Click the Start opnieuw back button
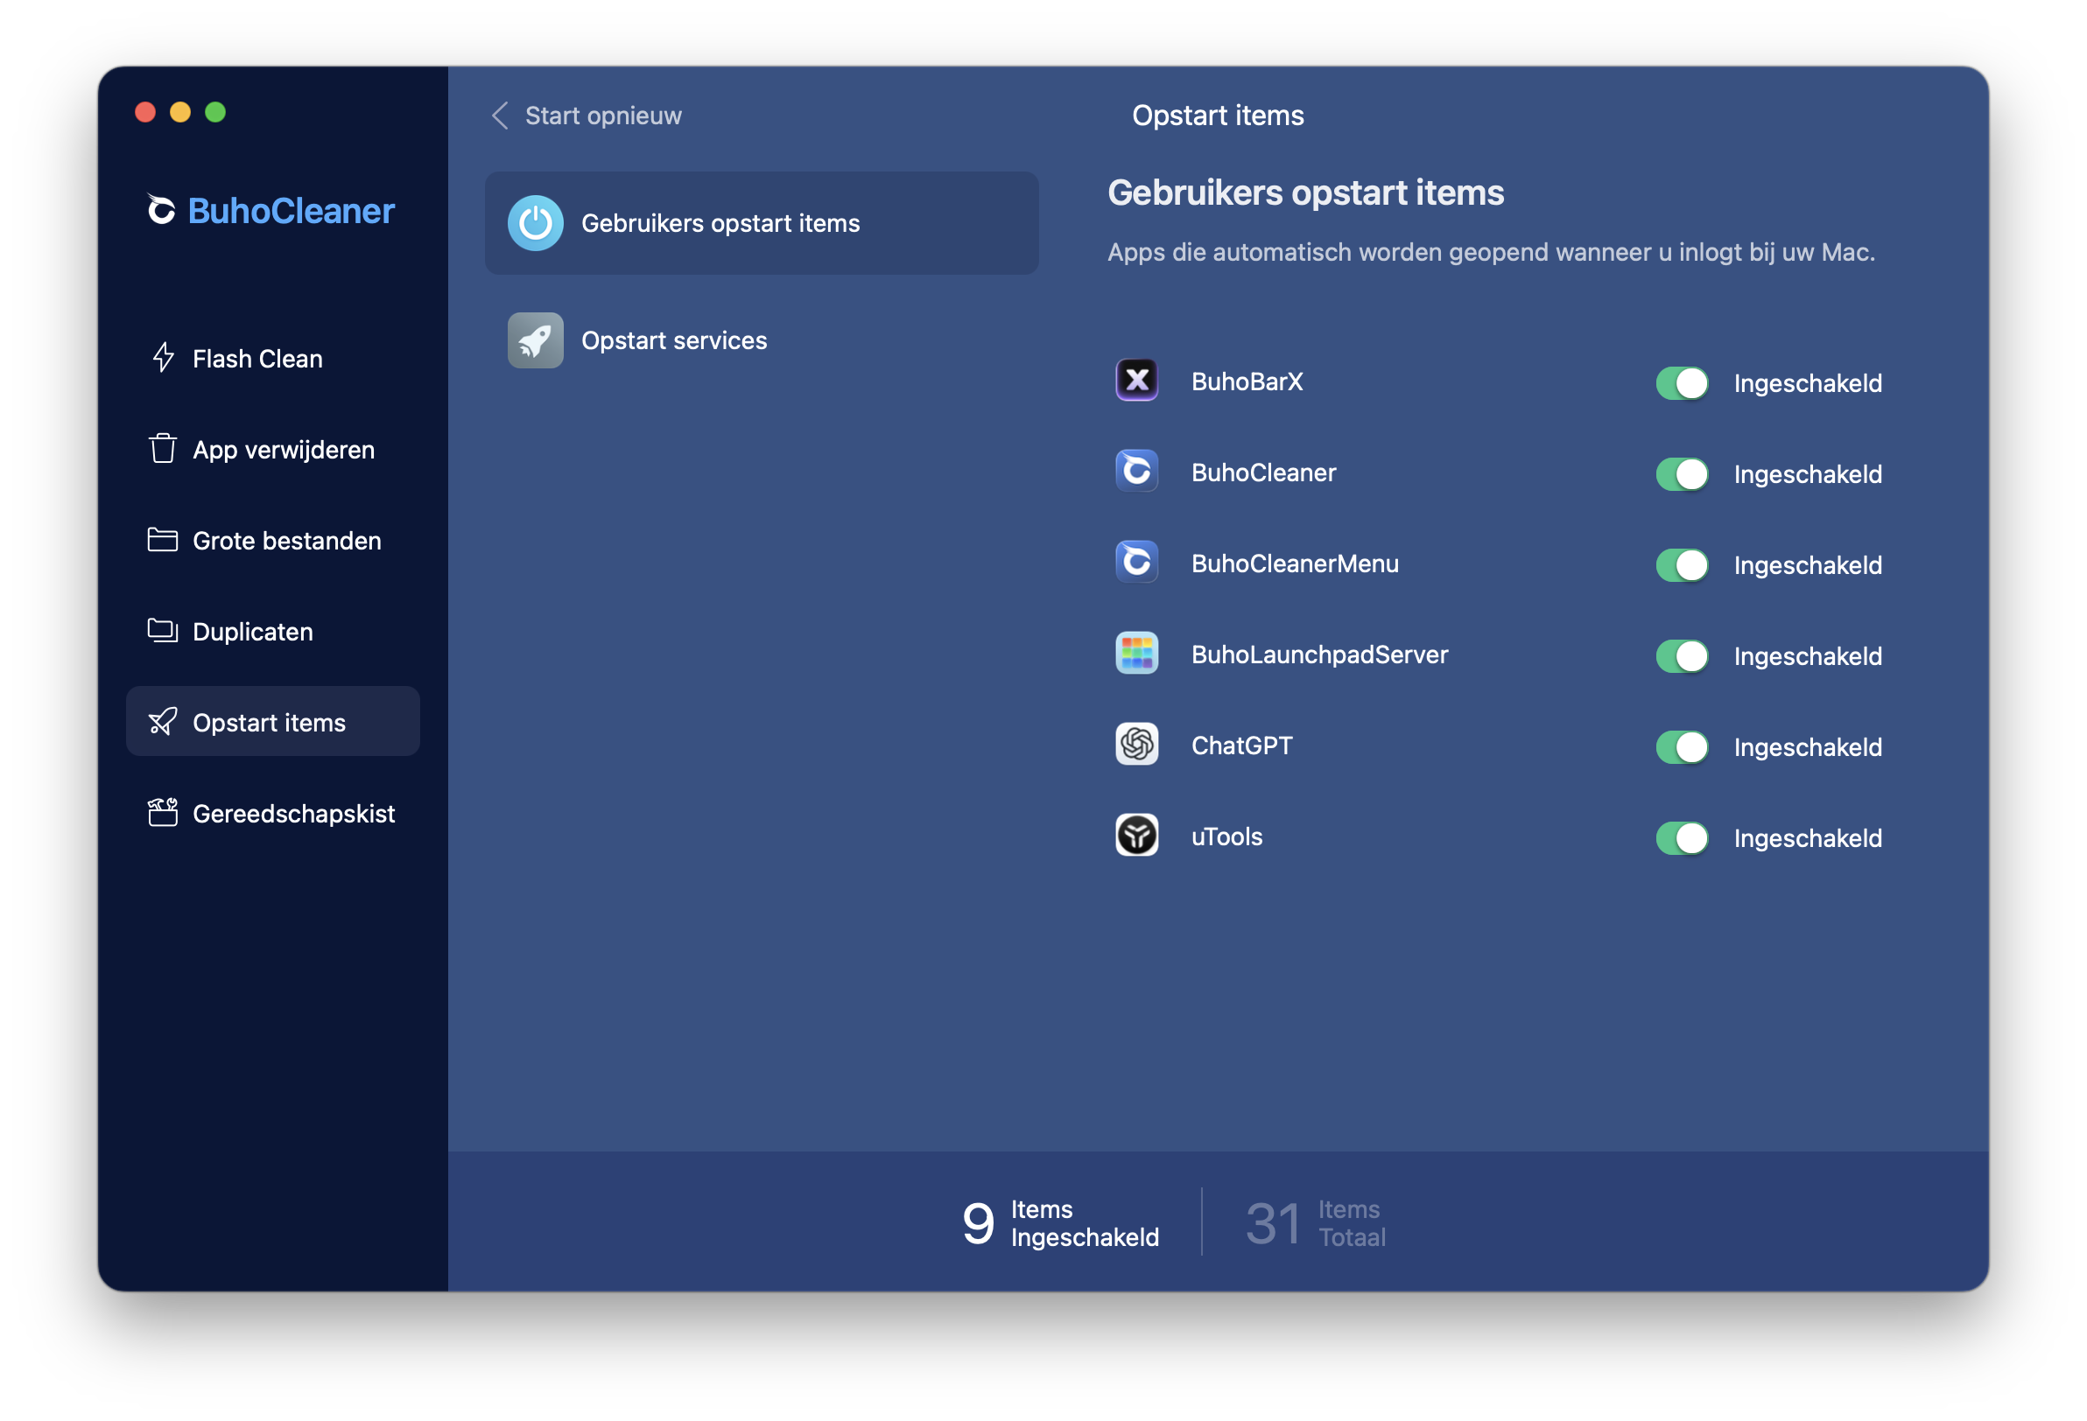This screenshot has width=2087, height=1421. tap(587, 115)
